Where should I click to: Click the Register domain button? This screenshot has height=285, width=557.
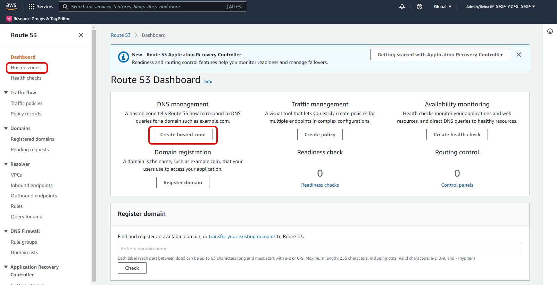click(183, 182)
